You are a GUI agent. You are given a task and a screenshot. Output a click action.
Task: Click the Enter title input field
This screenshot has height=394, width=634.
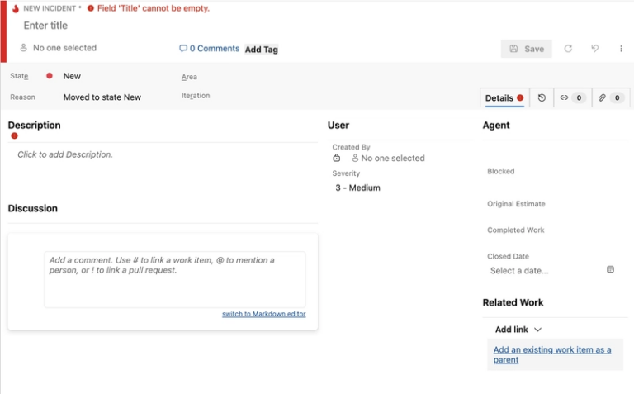point(45,26)
